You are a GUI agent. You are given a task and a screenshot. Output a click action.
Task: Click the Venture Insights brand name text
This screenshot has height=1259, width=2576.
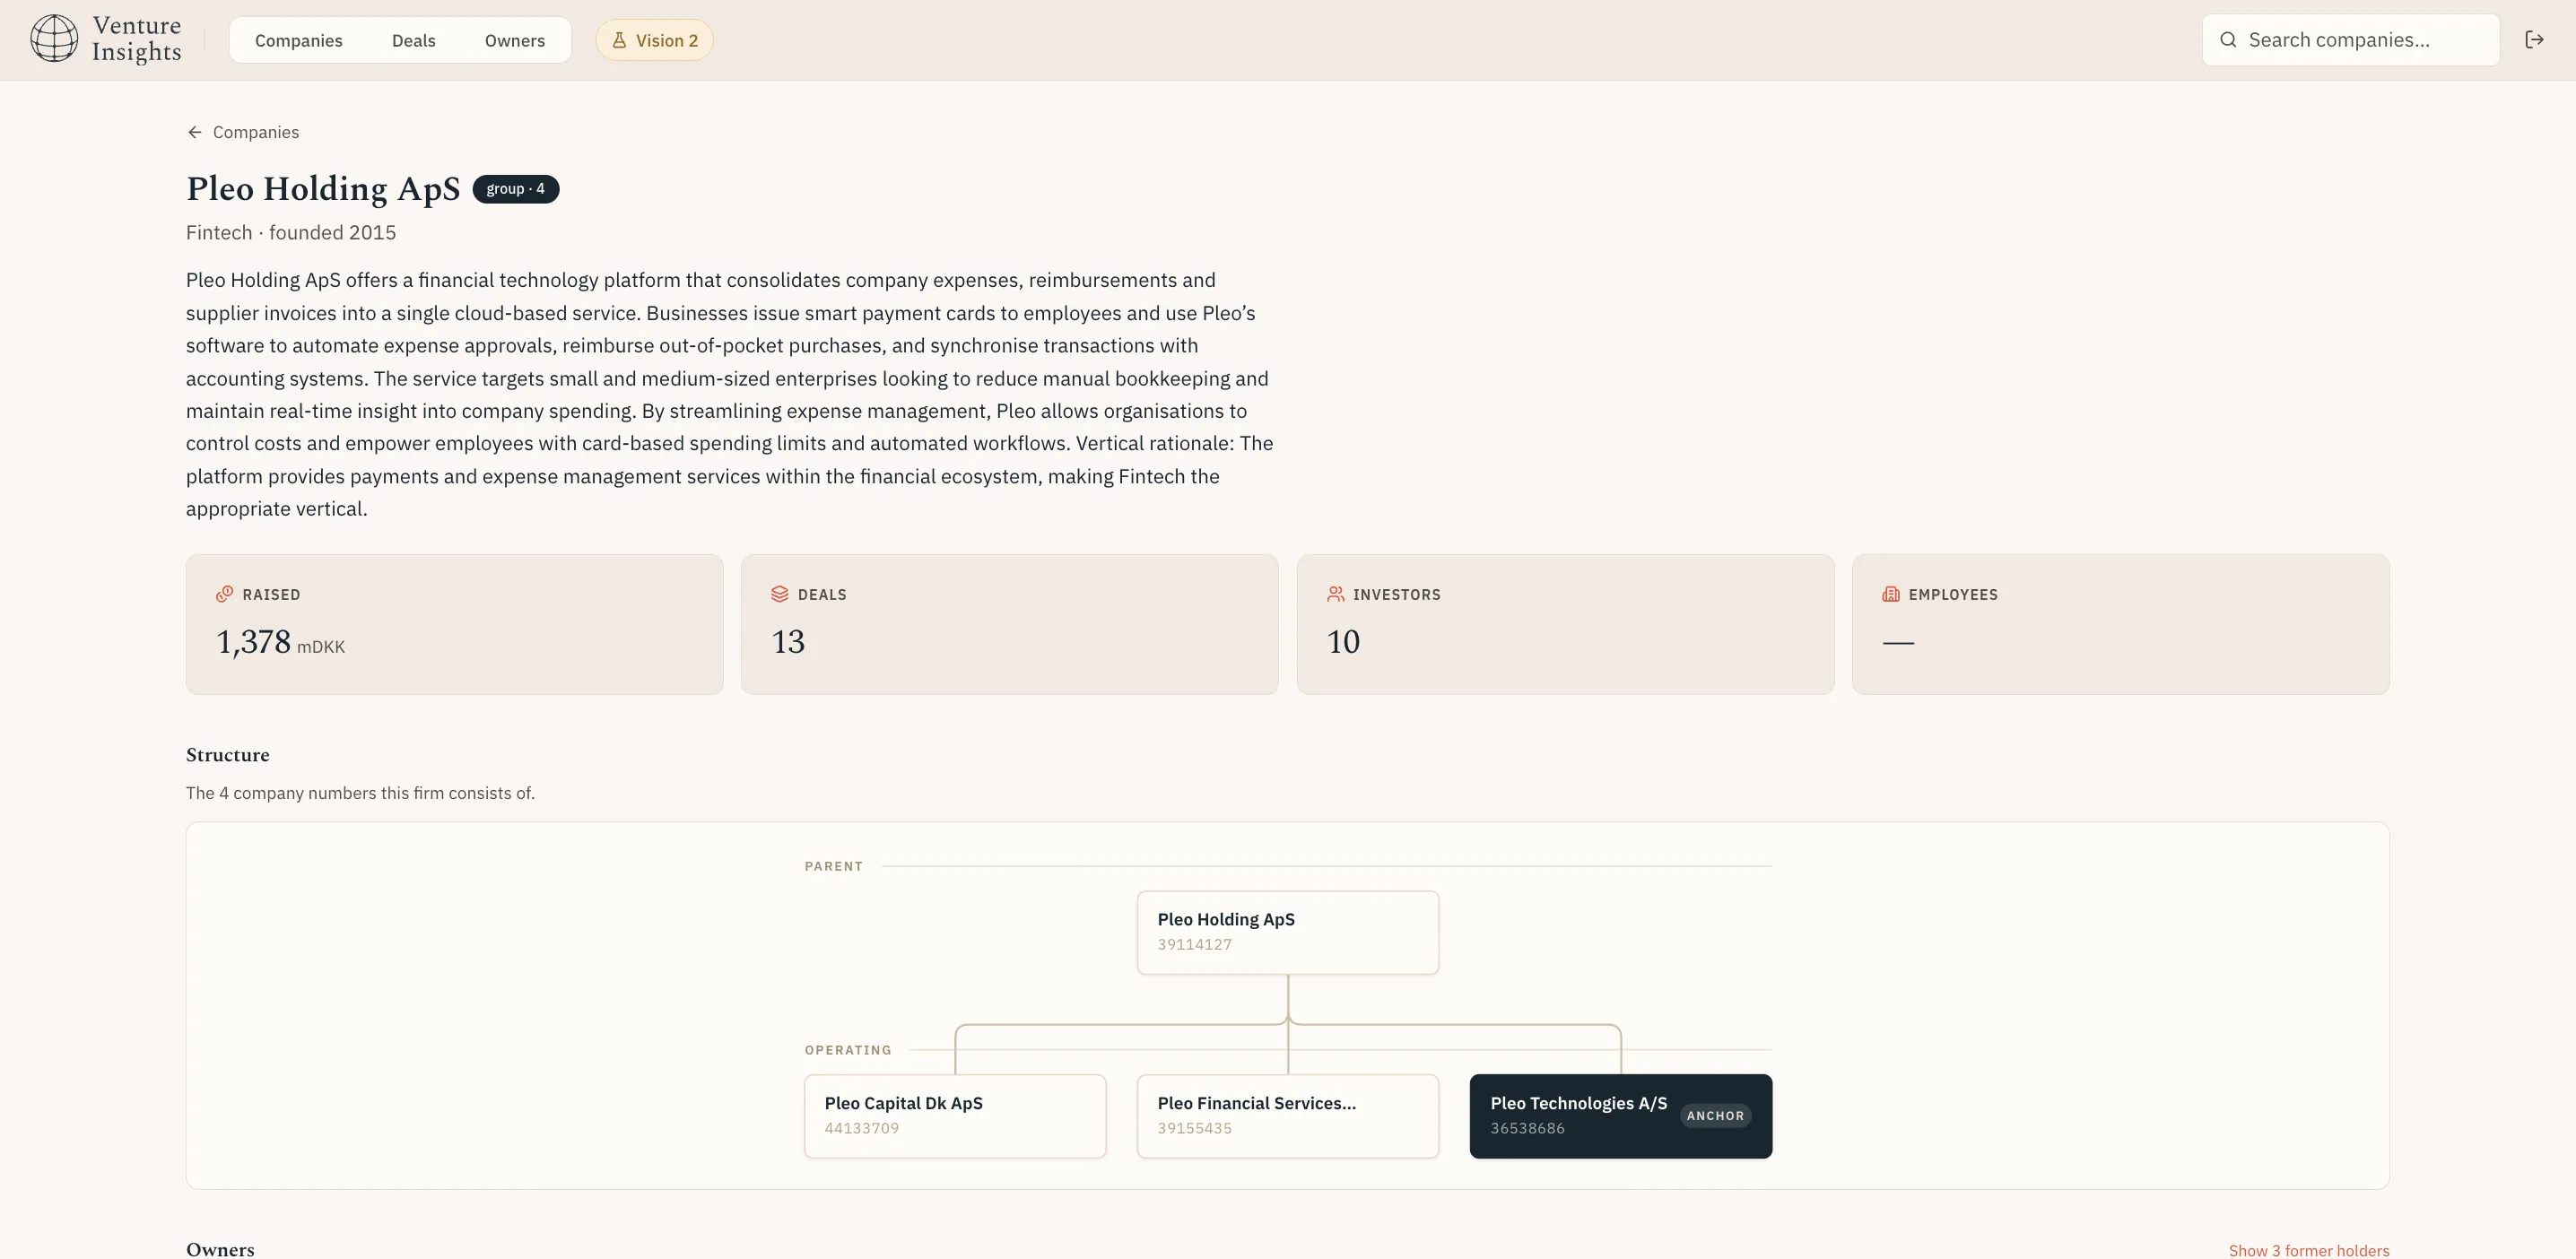point(137,39)
